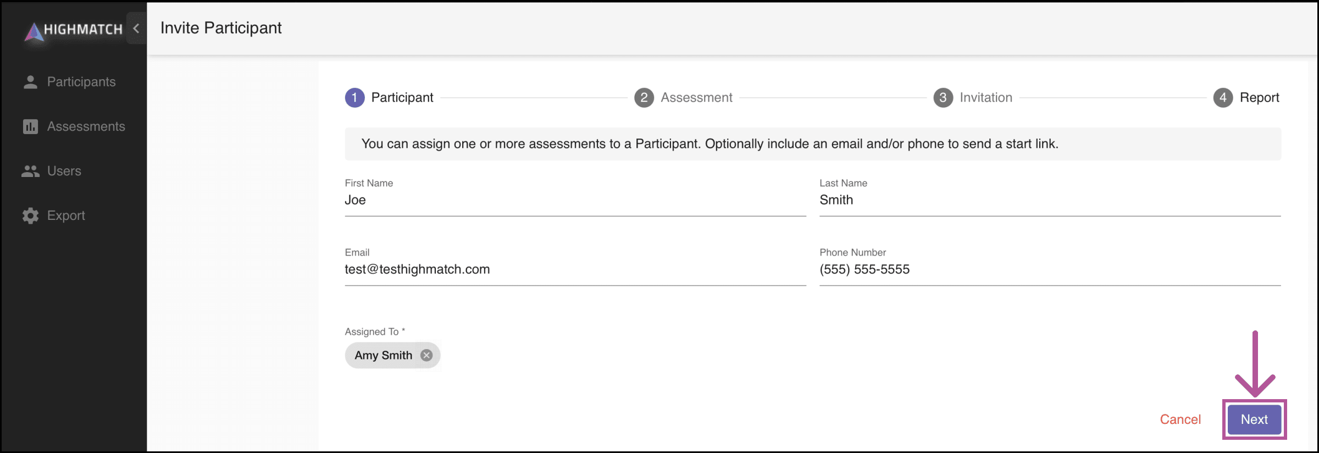Viewport: 1319px width, 453px height.
Task: Jump to step 3 Invitation
Action: click(x=973, y=97)
